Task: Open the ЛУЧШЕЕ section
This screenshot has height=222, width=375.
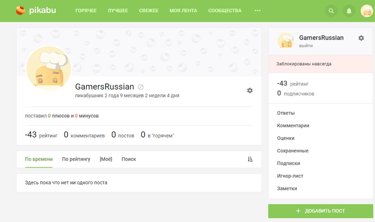Action: (x=118, y=11)
